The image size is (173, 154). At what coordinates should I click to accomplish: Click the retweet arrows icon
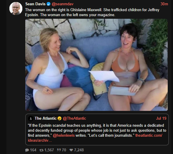coord(41,150)
